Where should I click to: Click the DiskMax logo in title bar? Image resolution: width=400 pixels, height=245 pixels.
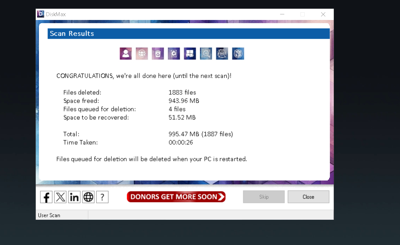pyautogui.click(x=41, y=14)
